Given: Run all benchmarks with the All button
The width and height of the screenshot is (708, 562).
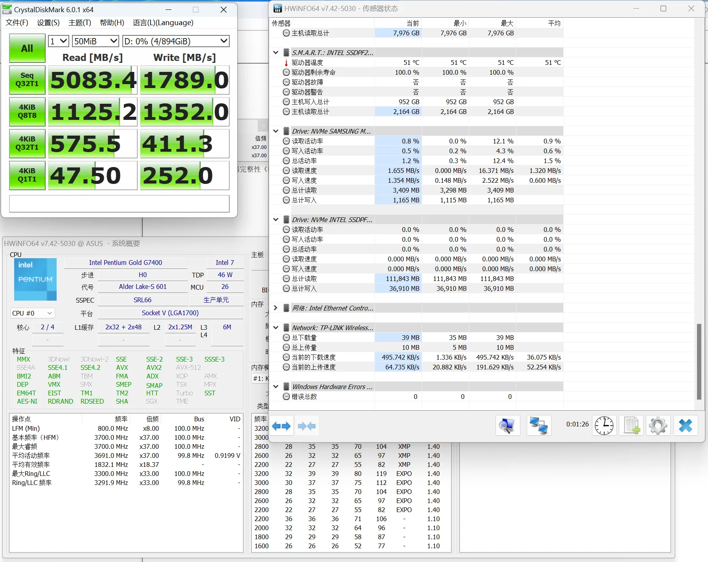Looking at the screenshot, I should (27, 48).
